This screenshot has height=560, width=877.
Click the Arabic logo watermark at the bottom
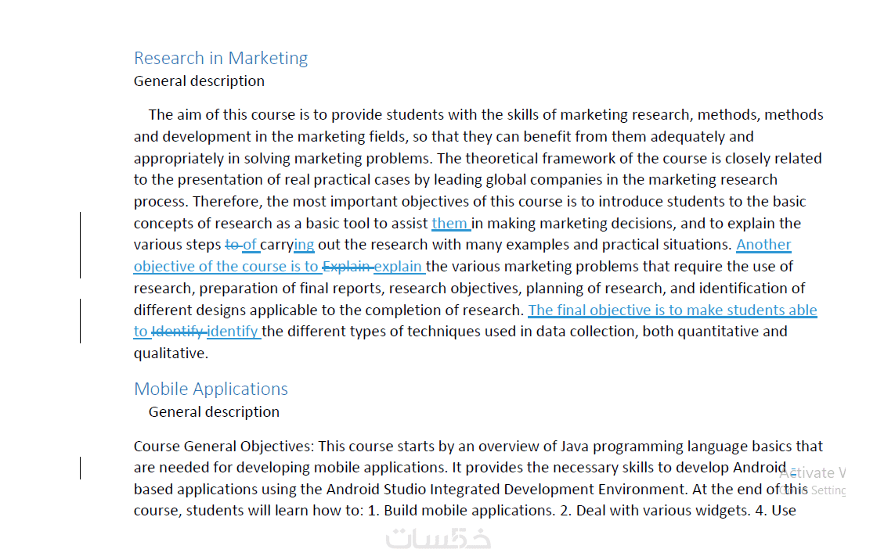438,538
